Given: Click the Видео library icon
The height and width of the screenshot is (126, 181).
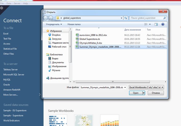Looking at the screenshot, I should (x=50, y=58).
